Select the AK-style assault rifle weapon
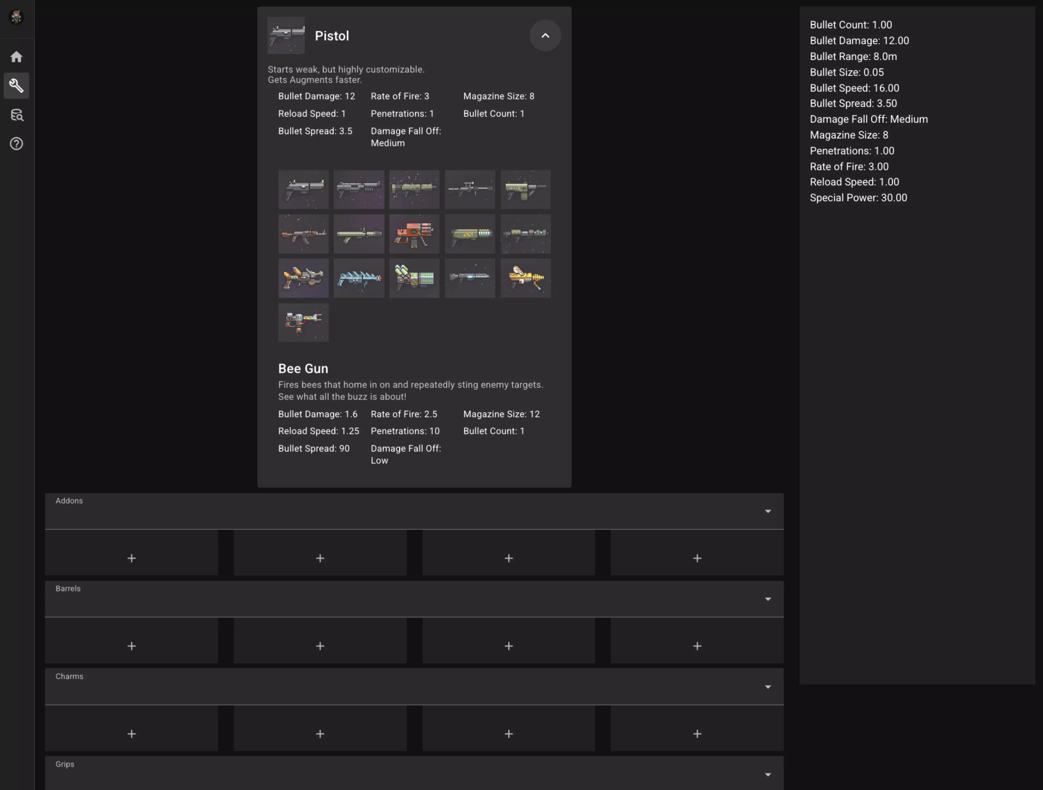 (x=303, y=234)
